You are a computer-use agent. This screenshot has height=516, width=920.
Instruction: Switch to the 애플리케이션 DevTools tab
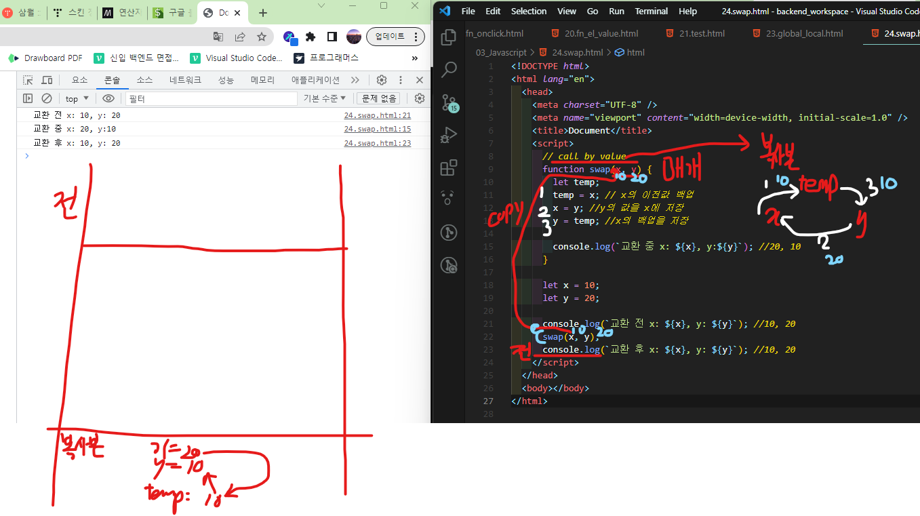[x=315, y=80]
